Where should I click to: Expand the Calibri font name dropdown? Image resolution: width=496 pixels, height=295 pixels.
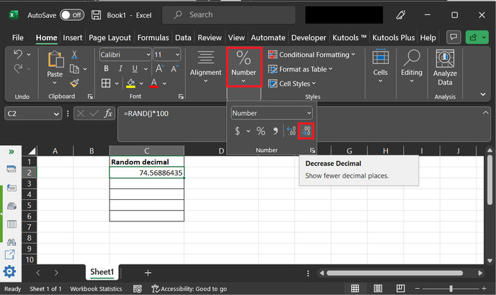(x=147, y=54)
